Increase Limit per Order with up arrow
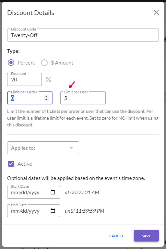Viewport: 166px width, 249px height. 46,97
